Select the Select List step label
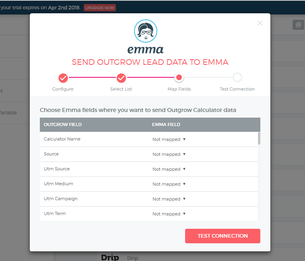The width and height of the screenshot is (305, 261). click(x=121, y=89)
